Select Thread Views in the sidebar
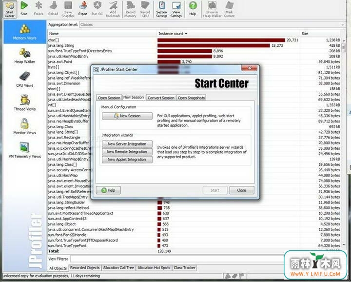This screenshot has height=282, width=351. (25, 103)
